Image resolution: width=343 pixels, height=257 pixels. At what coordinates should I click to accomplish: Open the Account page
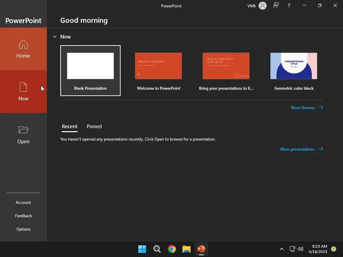click(23, 202)
